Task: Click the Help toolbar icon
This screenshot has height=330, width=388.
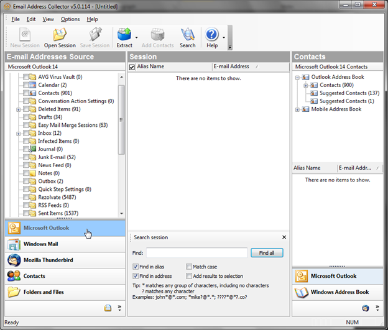Action: (x=212, y=38)
